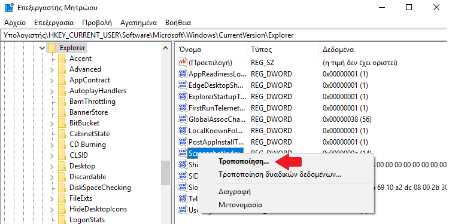Select the BitBucket folder icon
The width and height of the screenshot is (449, 224).
click(62, 123)
